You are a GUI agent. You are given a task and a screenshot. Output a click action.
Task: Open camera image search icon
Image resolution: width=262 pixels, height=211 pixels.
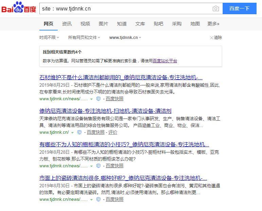click(x=216, y=8)
